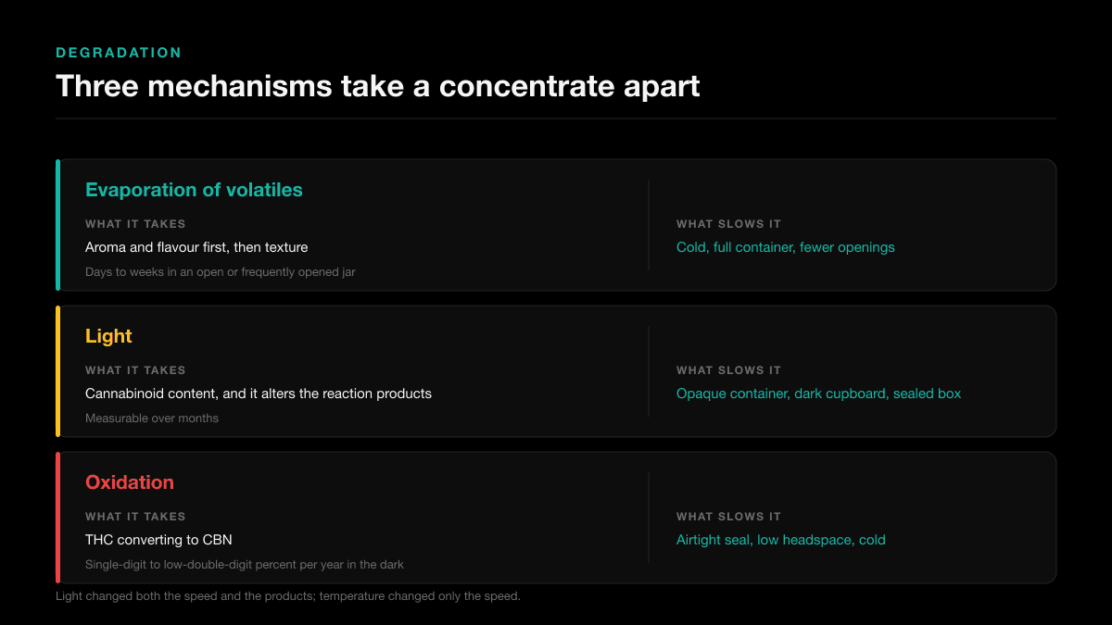The height and width of the screenshot is (625, 1112).
Task: Select the footnote about light and temperature
Action: pos(288,596)
